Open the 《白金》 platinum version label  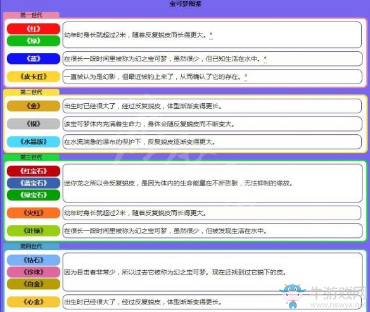(x=34, y=284)
